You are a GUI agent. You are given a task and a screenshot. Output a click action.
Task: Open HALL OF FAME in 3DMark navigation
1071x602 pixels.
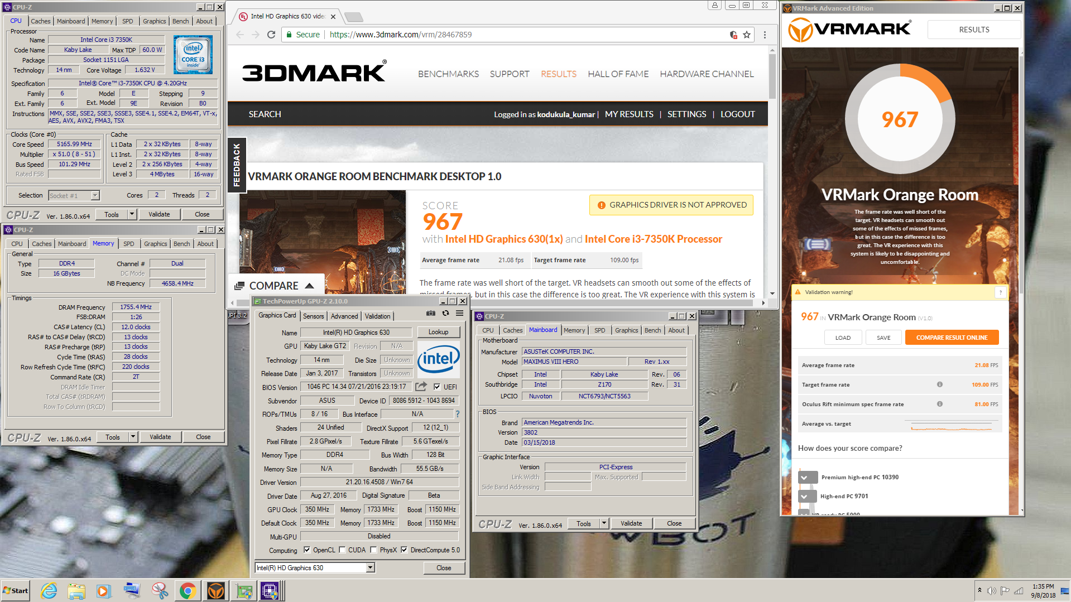[618, 74]
